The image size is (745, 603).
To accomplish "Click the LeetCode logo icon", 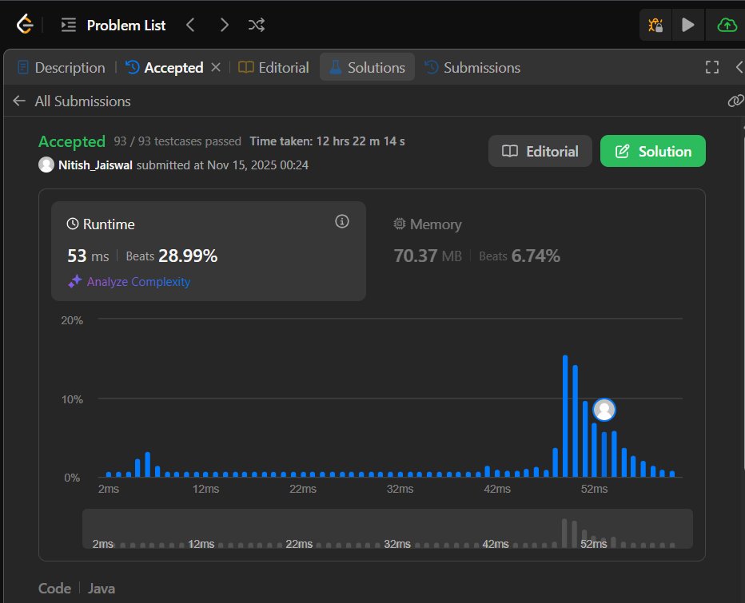I will (x=25, y=24).
